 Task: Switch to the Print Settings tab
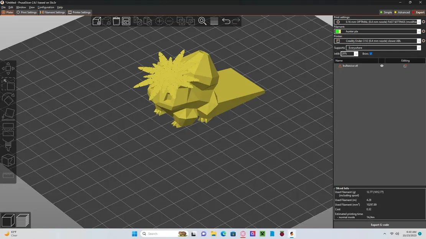click(26, 12)
